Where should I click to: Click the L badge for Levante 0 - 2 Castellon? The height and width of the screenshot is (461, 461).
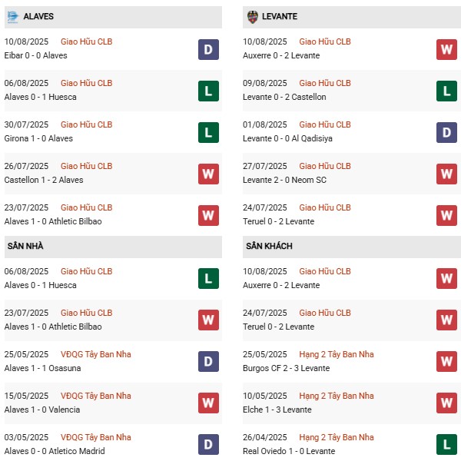click(446, 91)
